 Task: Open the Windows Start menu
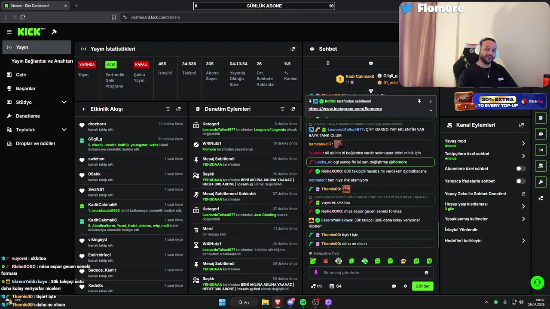222,302
